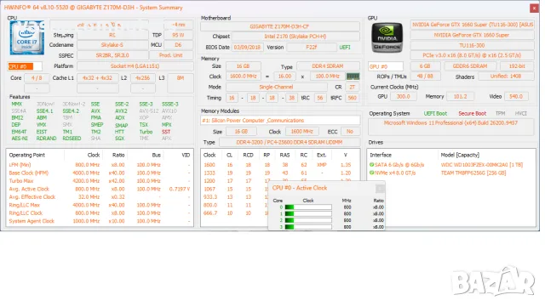Click the UEFI label next to BIOS version
The image size is (545, 306).
[x=345, y=48]
